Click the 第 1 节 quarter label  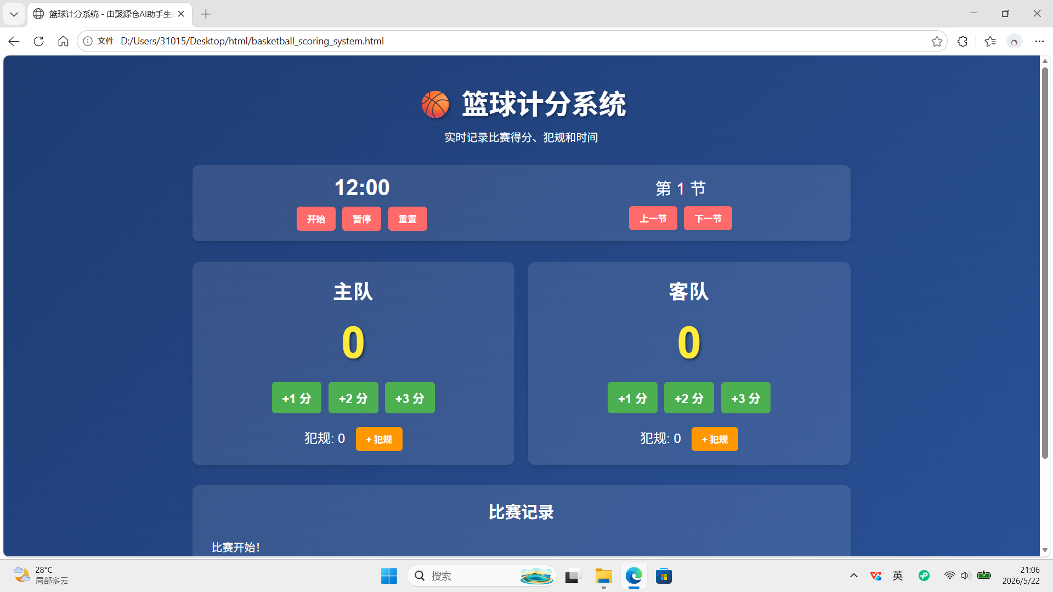tap(681, 189)
